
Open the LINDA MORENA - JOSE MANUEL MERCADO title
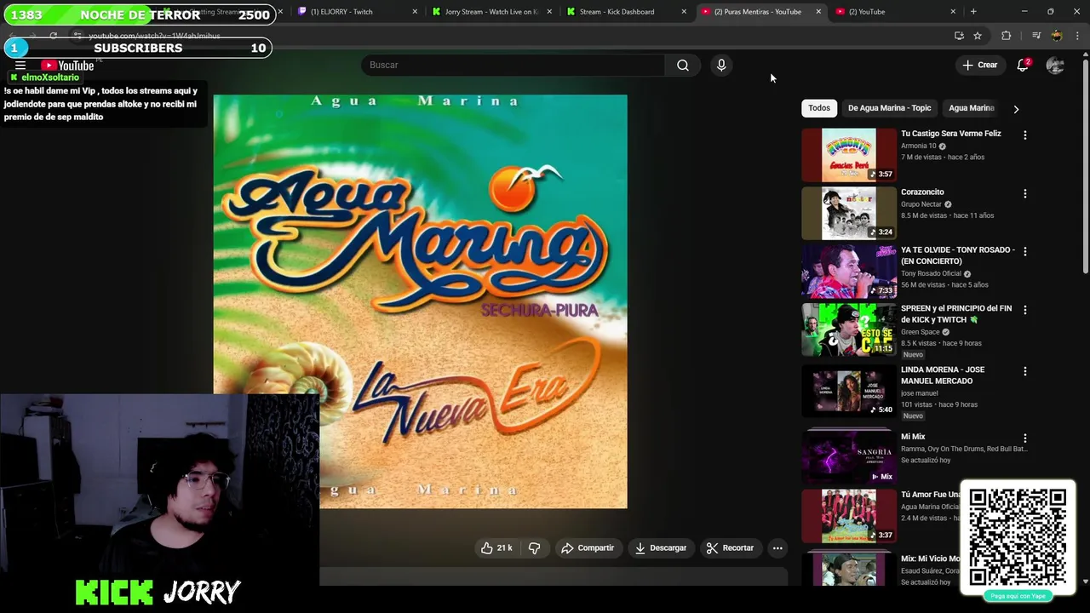pyautogui.click(x=943, y=375)
